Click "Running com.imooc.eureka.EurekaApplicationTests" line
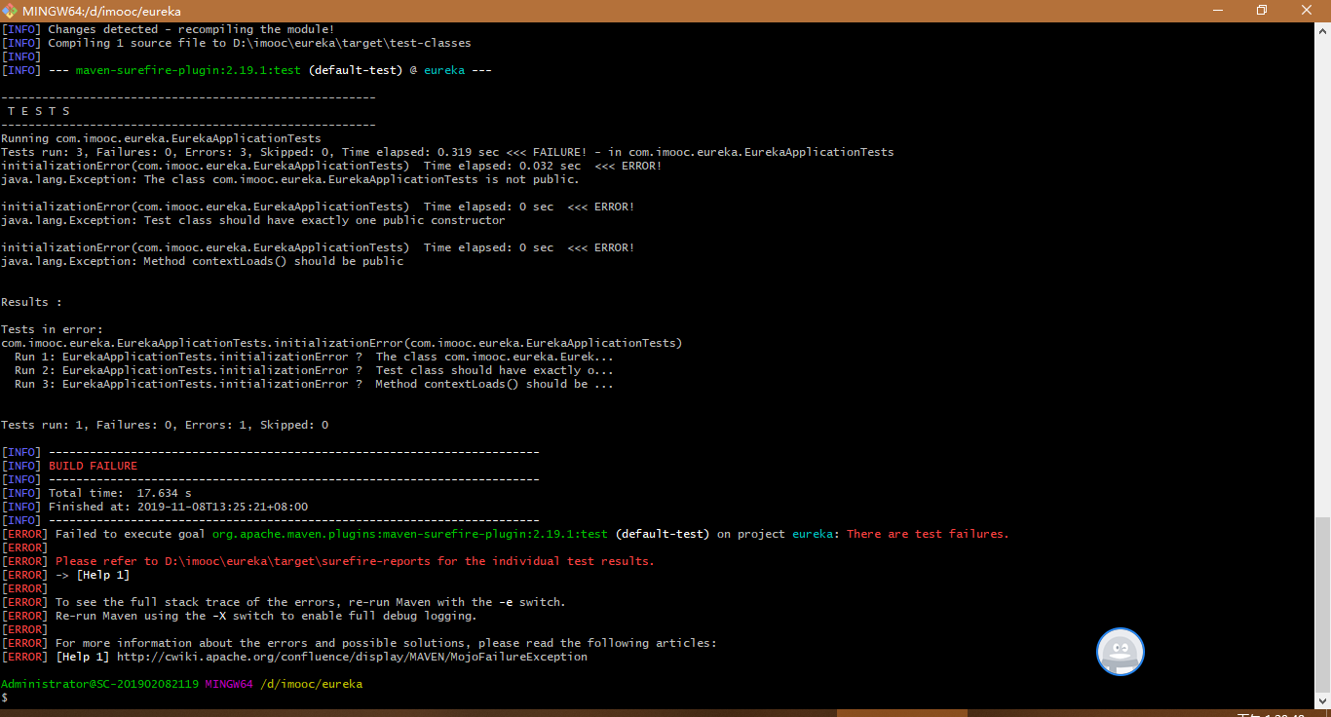Image resolution: width=1331 pixels, height=717 pixels. point(161,138)
